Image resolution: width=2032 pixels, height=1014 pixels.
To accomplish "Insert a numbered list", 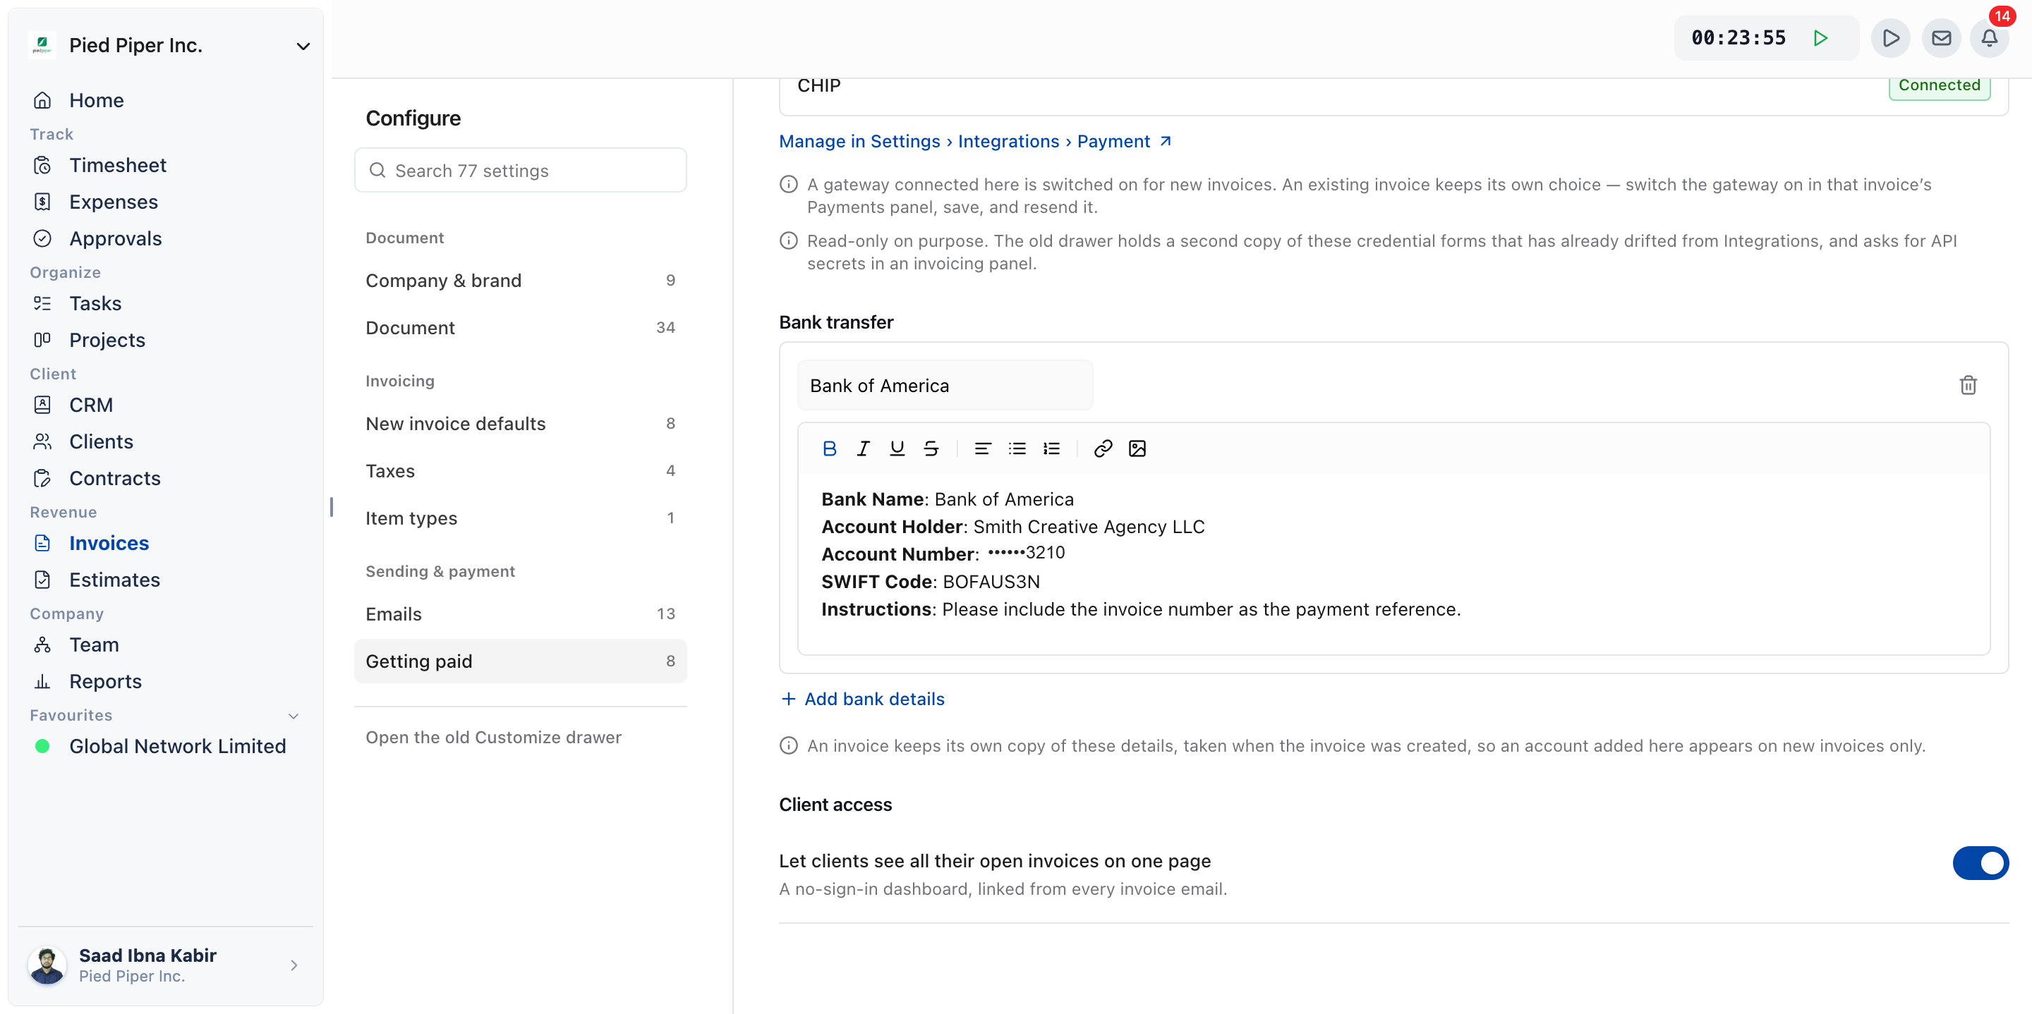I will (1051, 448).
